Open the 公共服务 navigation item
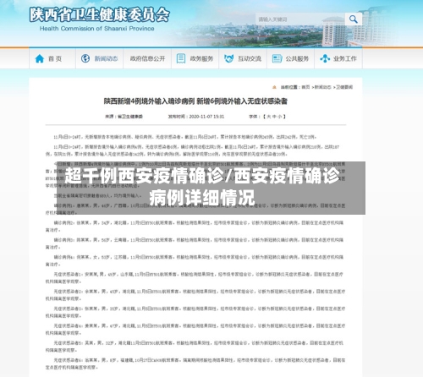Viewport: 423px width, 377px height. click(x=290, y=58)
